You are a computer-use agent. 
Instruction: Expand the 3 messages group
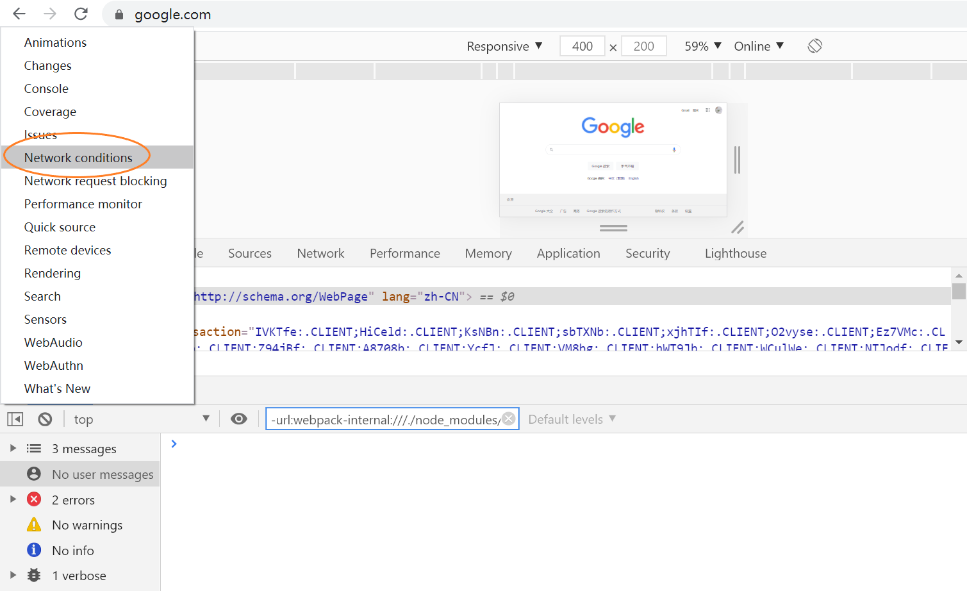click(x=13, y=448)
